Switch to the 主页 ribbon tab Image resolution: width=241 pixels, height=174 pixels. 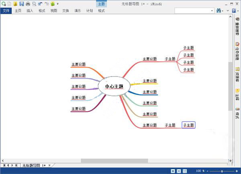pos(18,10)
